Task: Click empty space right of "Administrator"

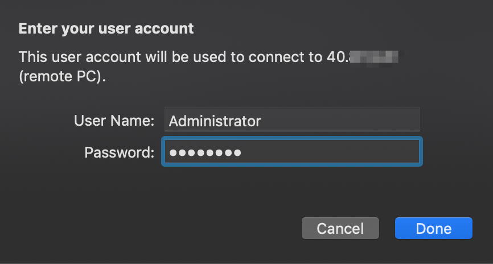Action: (x=339, y=119)
